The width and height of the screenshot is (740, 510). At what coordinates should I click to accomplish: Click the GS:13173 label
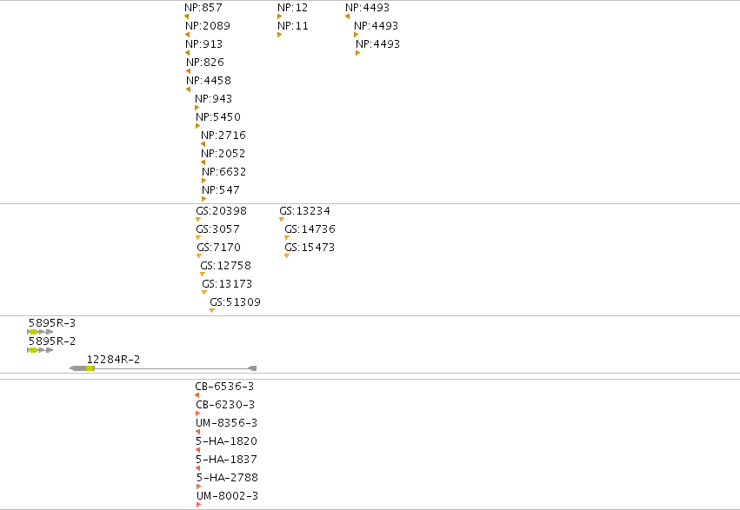point(227,284)
